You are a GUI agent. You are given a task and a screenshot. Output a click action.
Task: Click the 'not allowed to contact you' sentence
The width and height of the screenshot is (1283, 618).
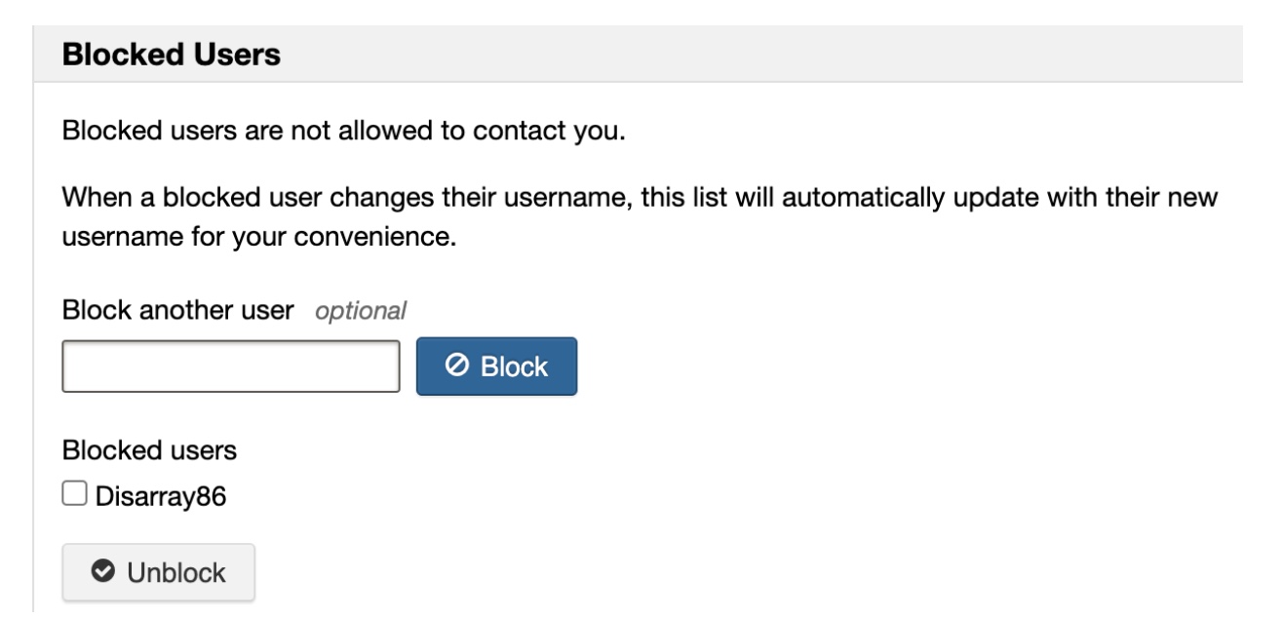click(x=341, y=130)
